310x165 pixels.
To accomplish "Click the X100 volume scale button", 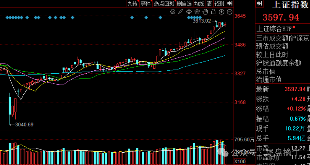I will tap(240, 161).
